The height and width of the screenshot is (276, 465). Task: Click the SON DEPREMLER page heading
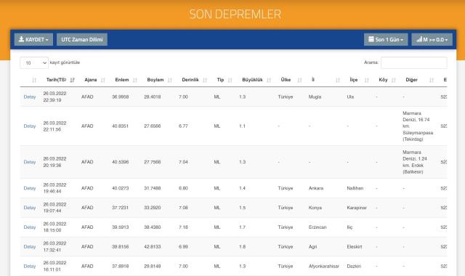[235, 15]
